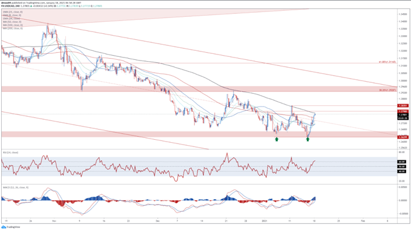This screenshot has height=230, width=411.
Task: Click the RSI 80.00 scale label
Action: (x=401, y=152)
